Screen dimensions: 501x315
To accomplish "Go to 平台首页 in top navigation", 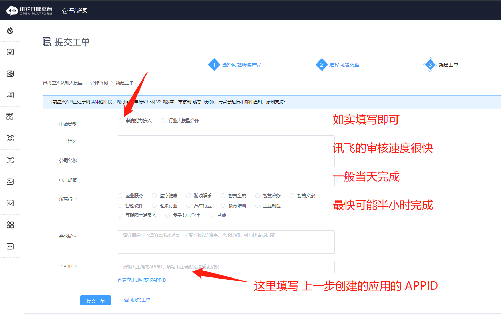I will (x=78, y=10).
